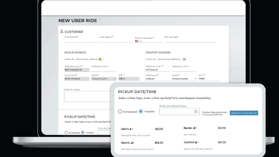Click the Comfort price $27.22
The width and height of the screenshot is (279, 157).
pos(222,142)
